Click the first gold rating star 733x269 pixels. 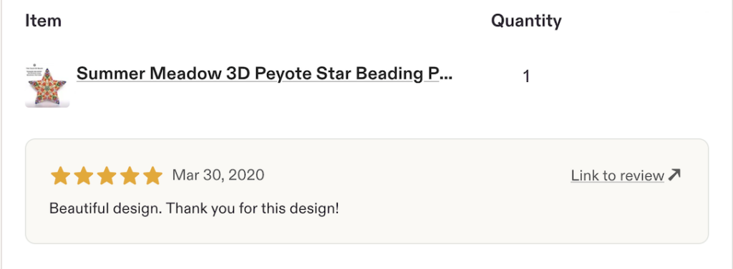[60, 176]
